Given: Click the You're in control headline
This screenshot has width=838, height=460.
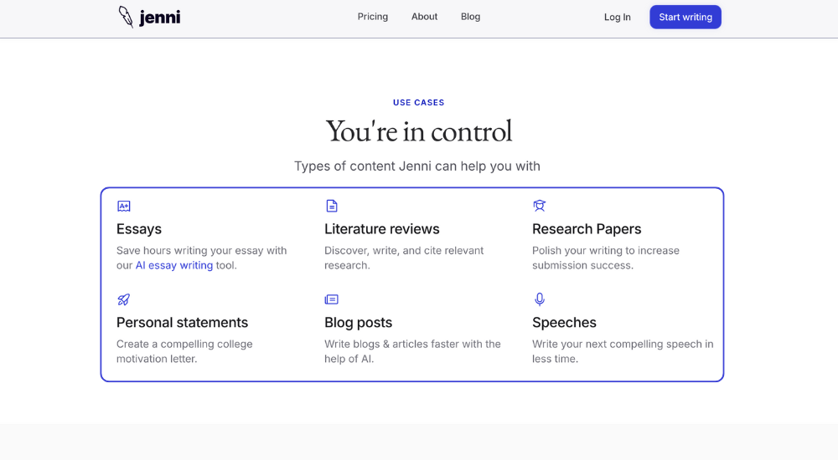Looking at the screenshot, I should [418, 131].
